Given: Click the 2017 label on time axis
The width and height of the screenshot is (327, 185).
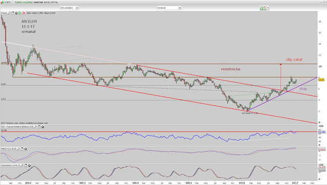Looking at the screenshot, I should tap(295, 183).
